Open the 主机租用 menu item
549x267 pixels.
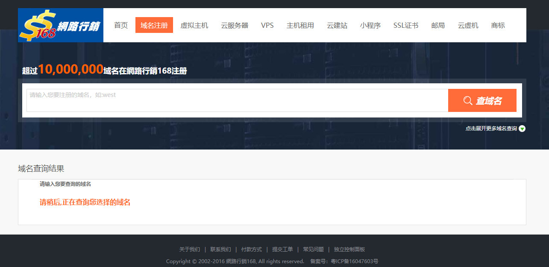300,25
